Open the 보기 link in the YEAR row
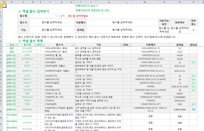The image size is (204, 131). pos(193,104)
